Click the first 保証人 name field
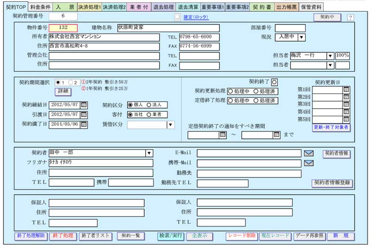Screen dimensions: 371x247 (x=96, y=203)
